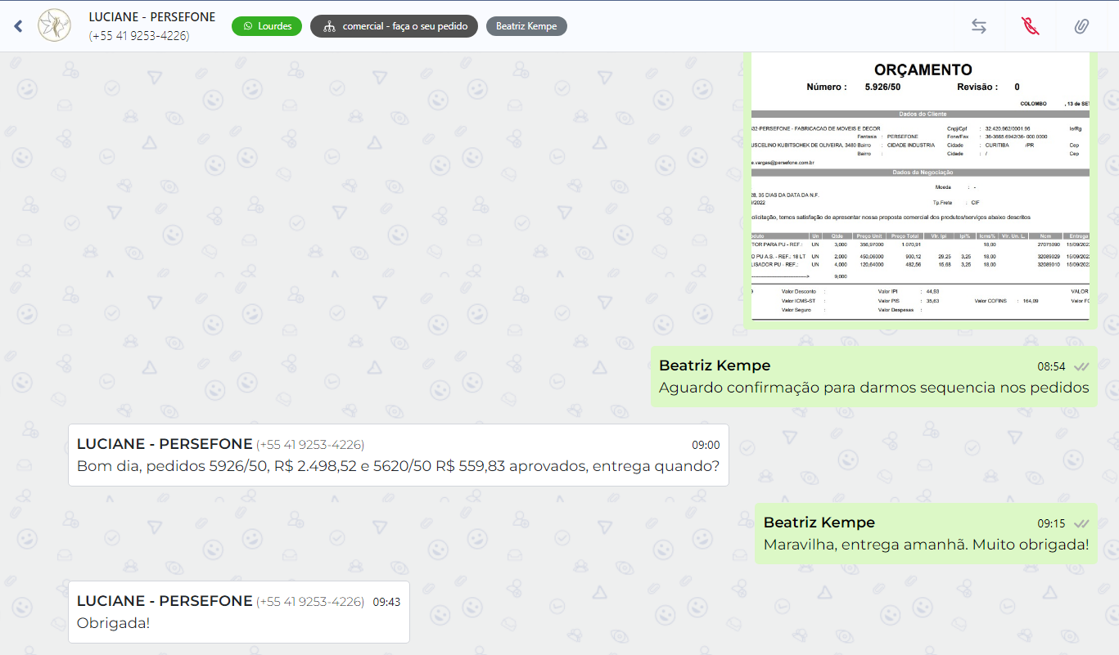Select 'comercial - faça o seu pedido' badge
The width and height of the screenshot is (1119, 655).
pyautogui.click(x=394, y=26)
